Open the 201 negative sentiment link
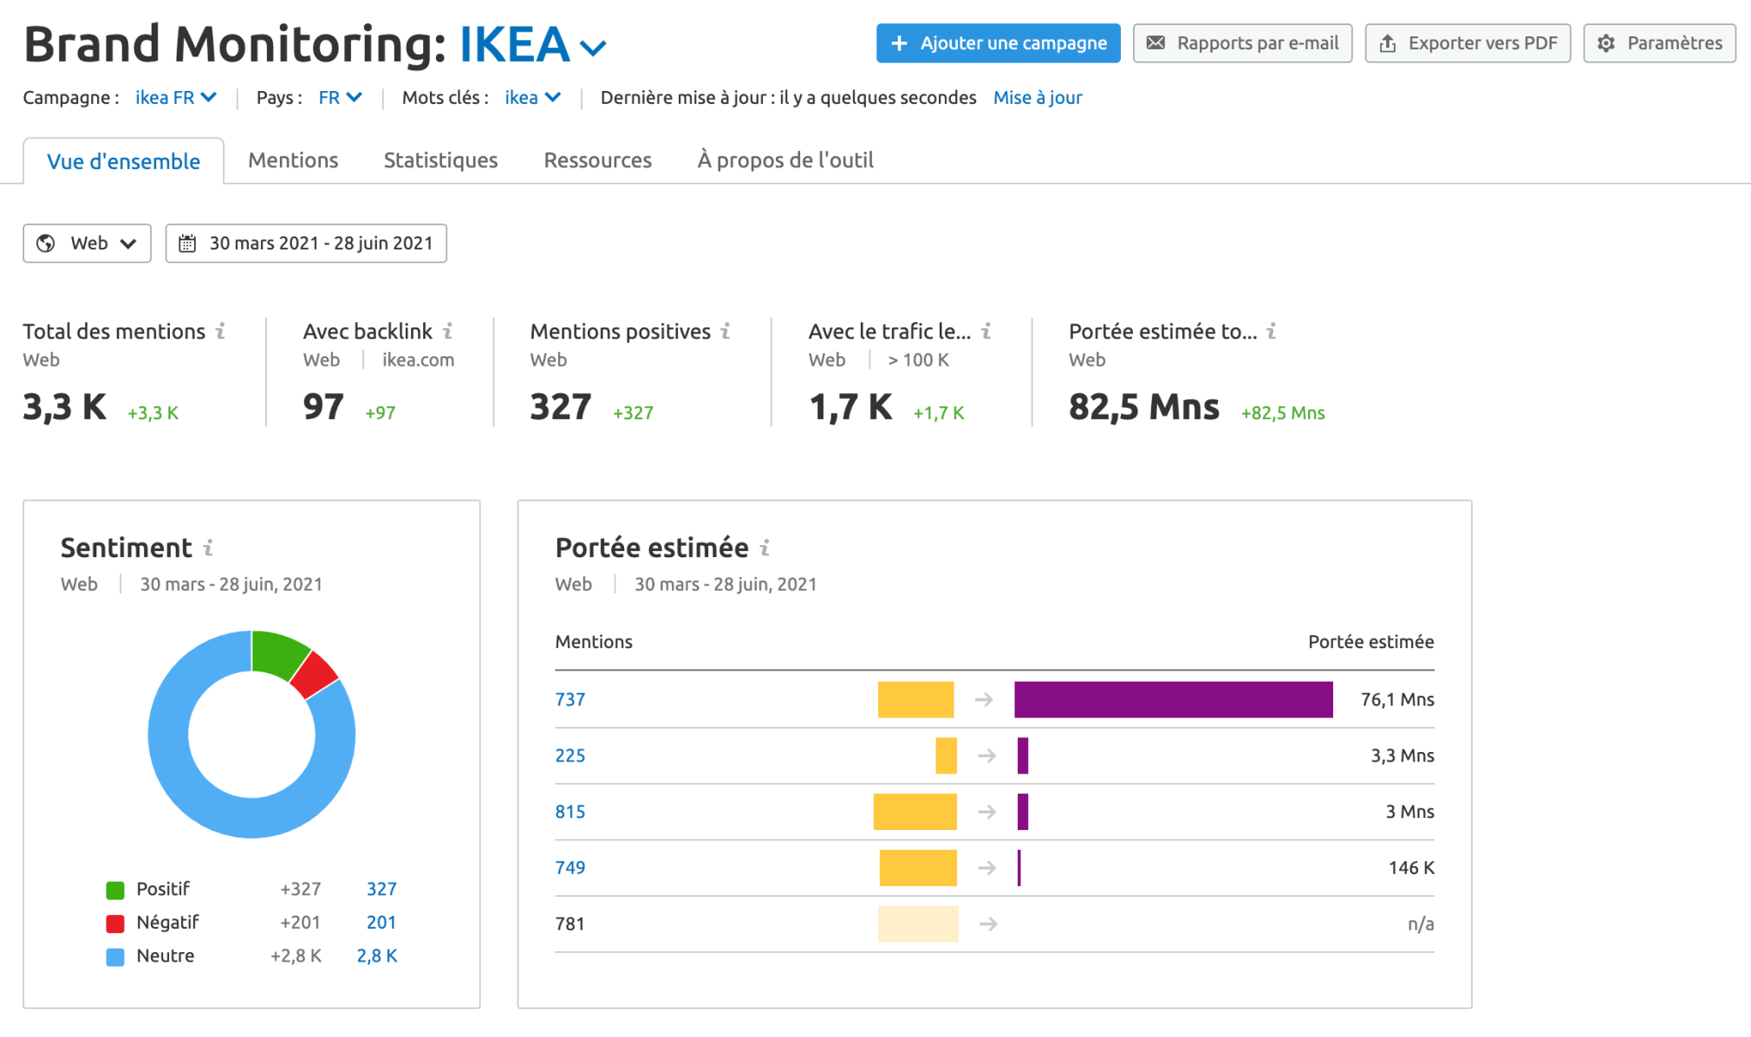Viewport: 1751px width, 1037px height. 381,923
